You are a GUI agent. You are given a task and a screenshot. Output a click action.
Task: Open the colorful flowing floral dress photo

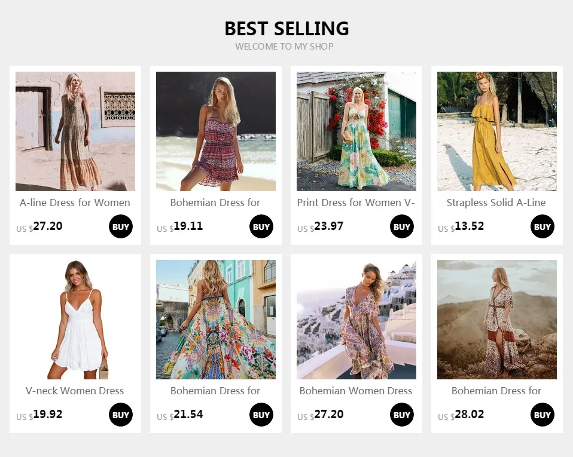click(216, 320)
